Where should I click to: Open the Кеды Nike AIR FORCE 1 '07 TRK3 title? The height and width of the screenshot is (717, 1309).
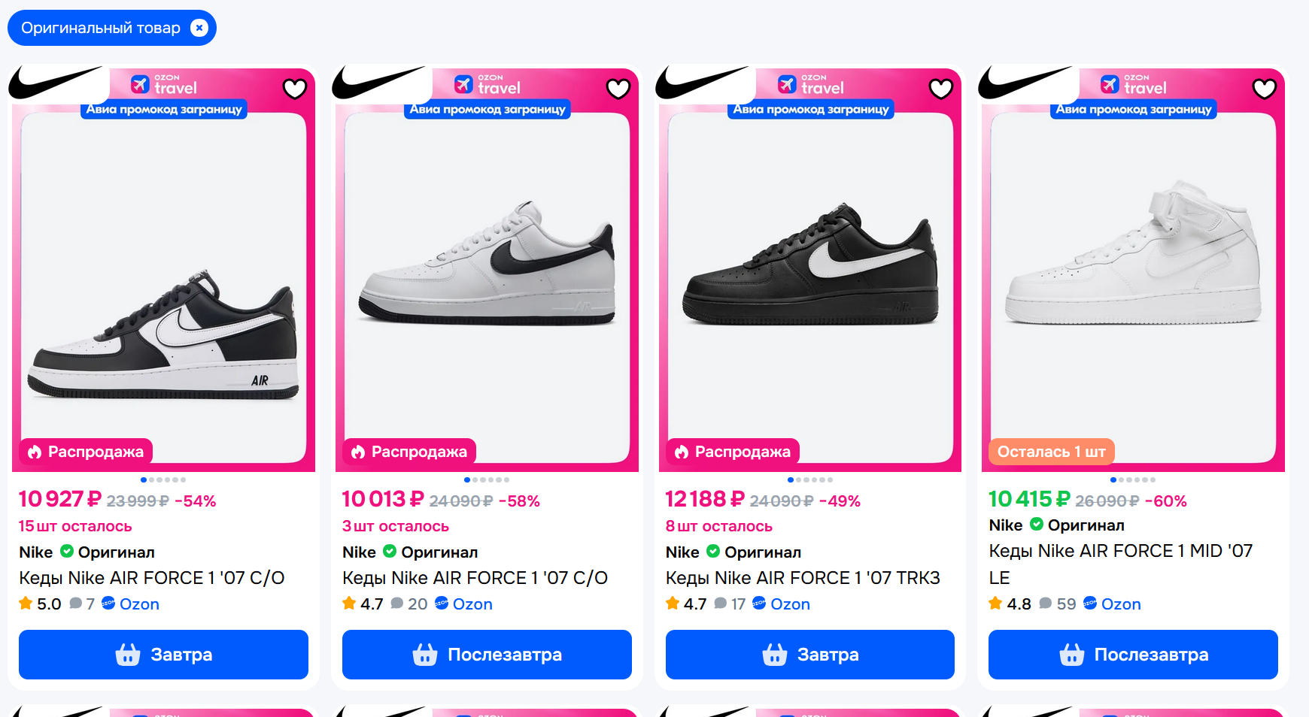click(x=802, y=578)
